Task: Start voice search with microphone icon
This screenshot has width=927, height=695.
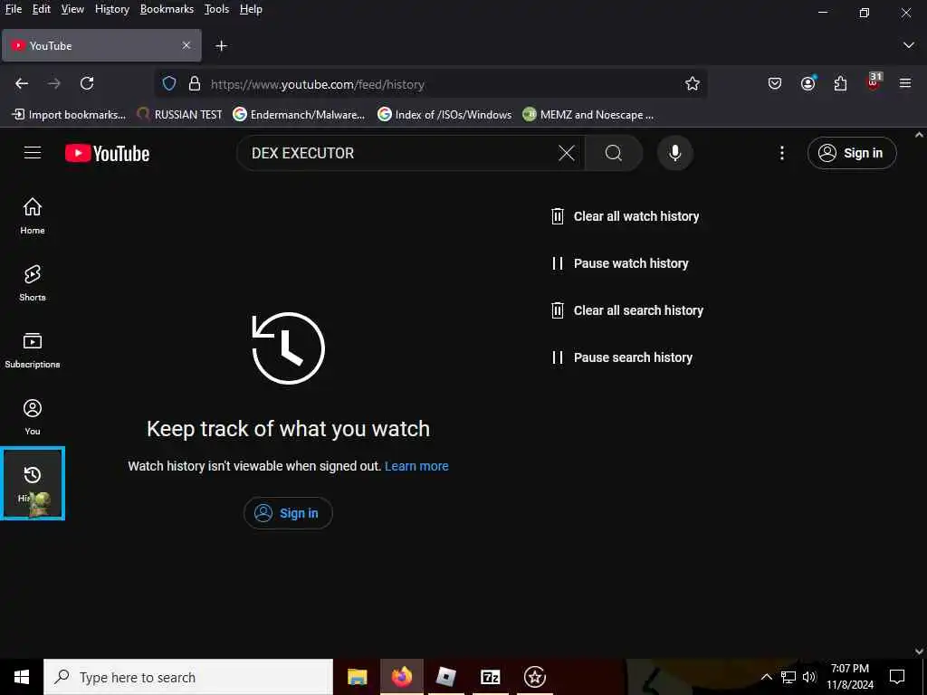Action: pos(674,153)
